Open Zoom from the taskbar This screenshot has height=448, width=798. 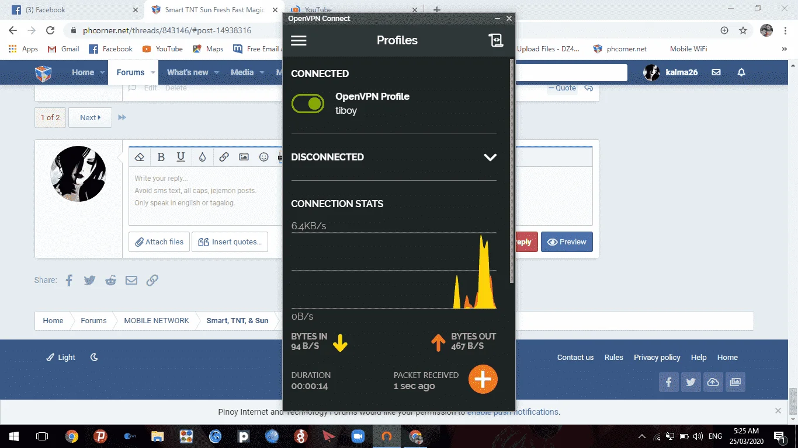tap(358, 436)
